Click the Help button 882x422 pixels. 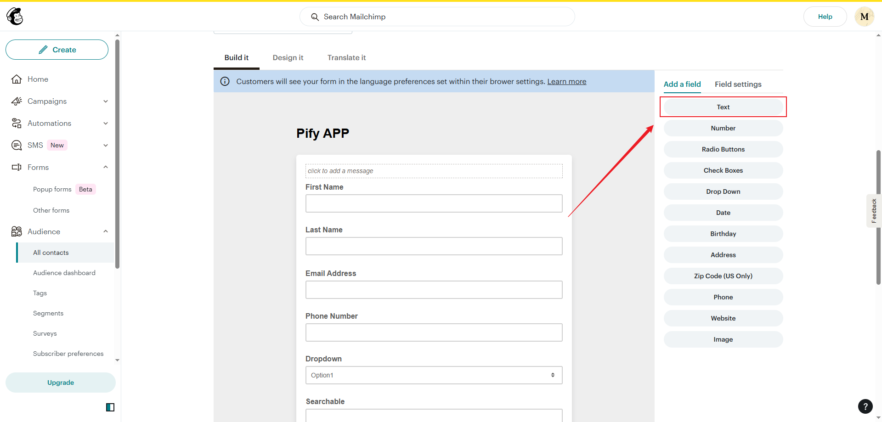(x=825, y=17)
